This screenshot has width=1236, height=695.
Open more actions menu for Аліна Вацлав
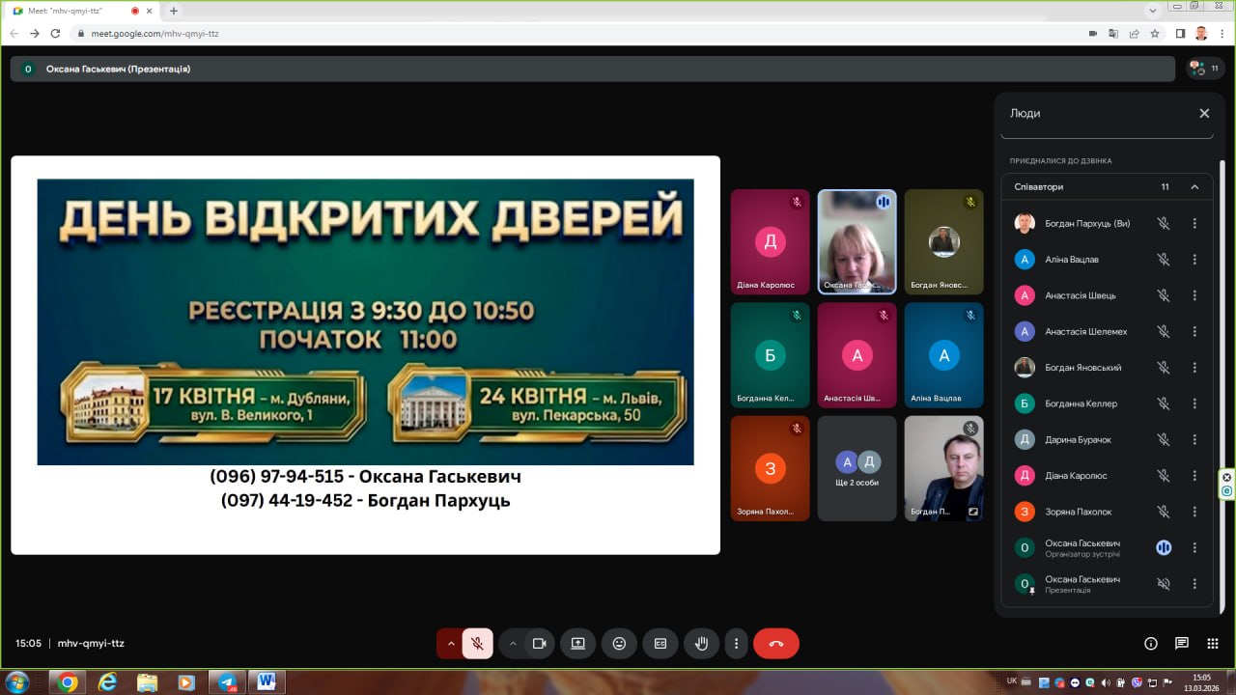click(x=1194, y=260)
